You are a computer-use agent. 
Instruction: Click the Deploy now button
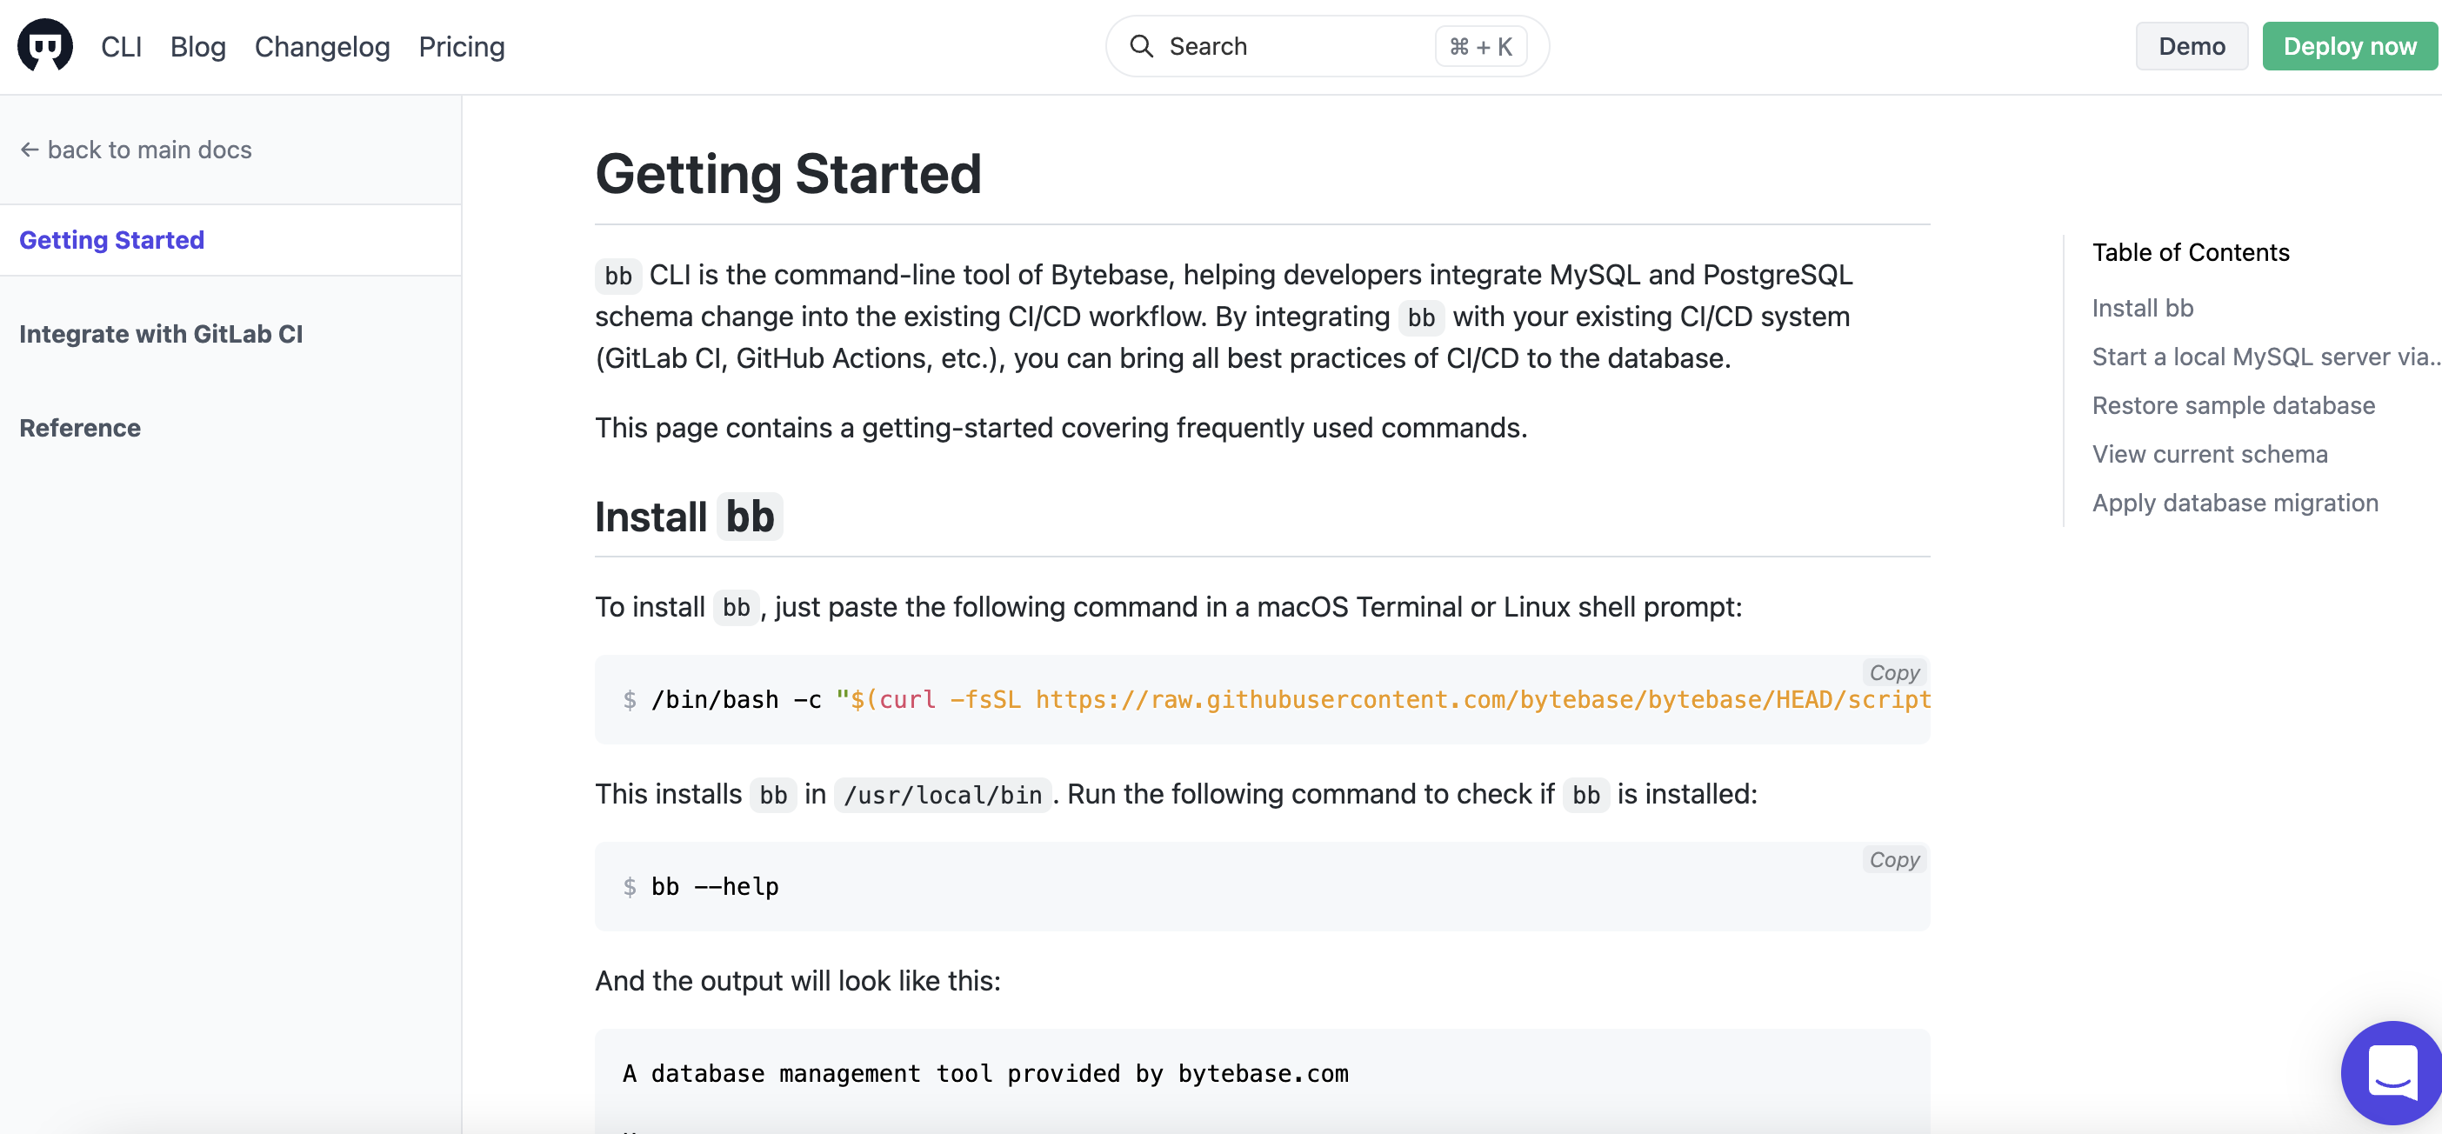[2349, 45]
